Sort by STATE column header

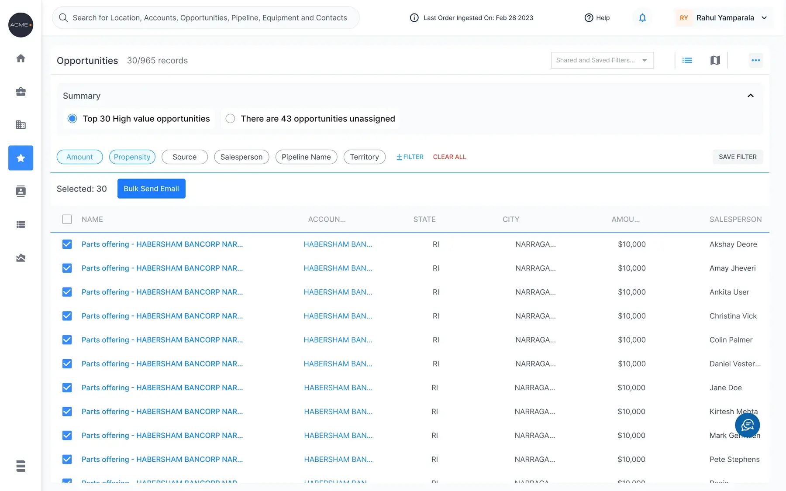coord(424,220)
